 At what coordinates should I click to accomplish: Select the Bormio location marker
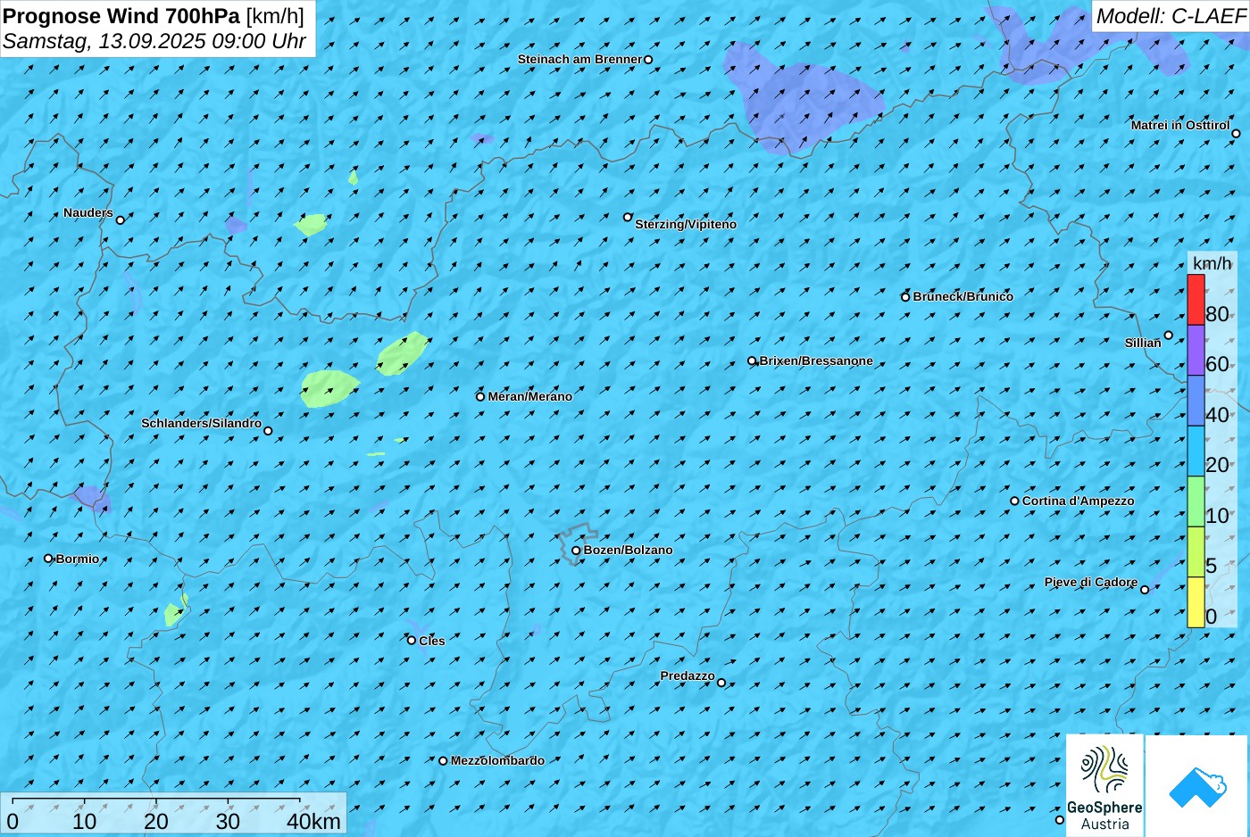click(x=48, y=559)
